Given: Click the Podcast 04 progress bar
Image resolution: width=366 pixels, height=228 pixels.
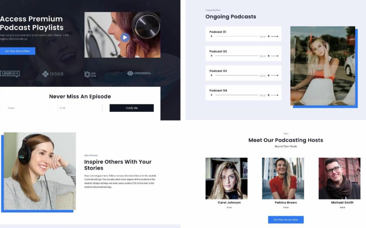Looking at the screenshot, I should [x=237, y=95].
